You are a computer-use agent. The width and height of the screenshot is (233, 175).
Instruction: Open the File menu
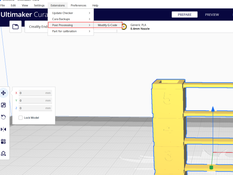click(2, 6)
